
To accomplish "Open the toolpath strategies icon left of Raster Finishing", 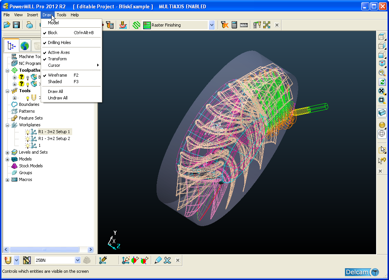I will click(x=147, y=25).
